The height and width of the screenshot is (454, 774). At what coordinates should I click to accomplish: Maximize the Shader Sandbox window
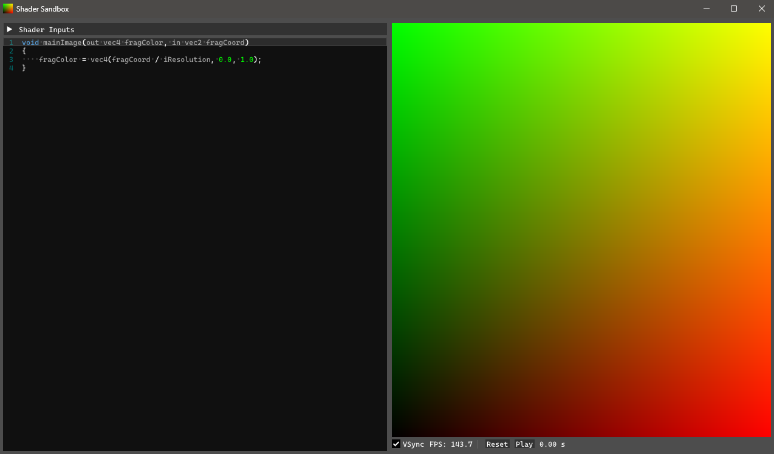(734, 9)
